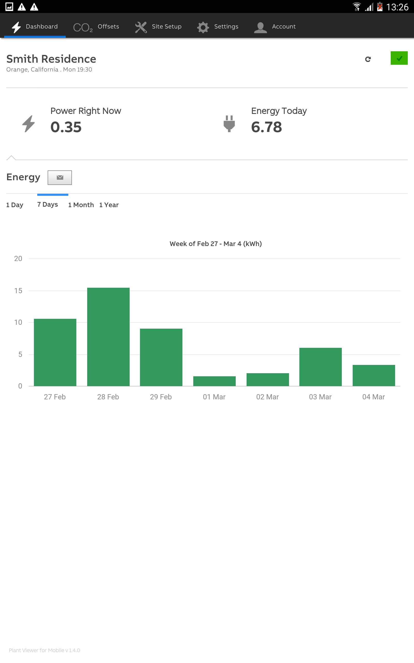The image size is (414, 663).
Task: Email the Energy report
Action: [x=60, y=177]
